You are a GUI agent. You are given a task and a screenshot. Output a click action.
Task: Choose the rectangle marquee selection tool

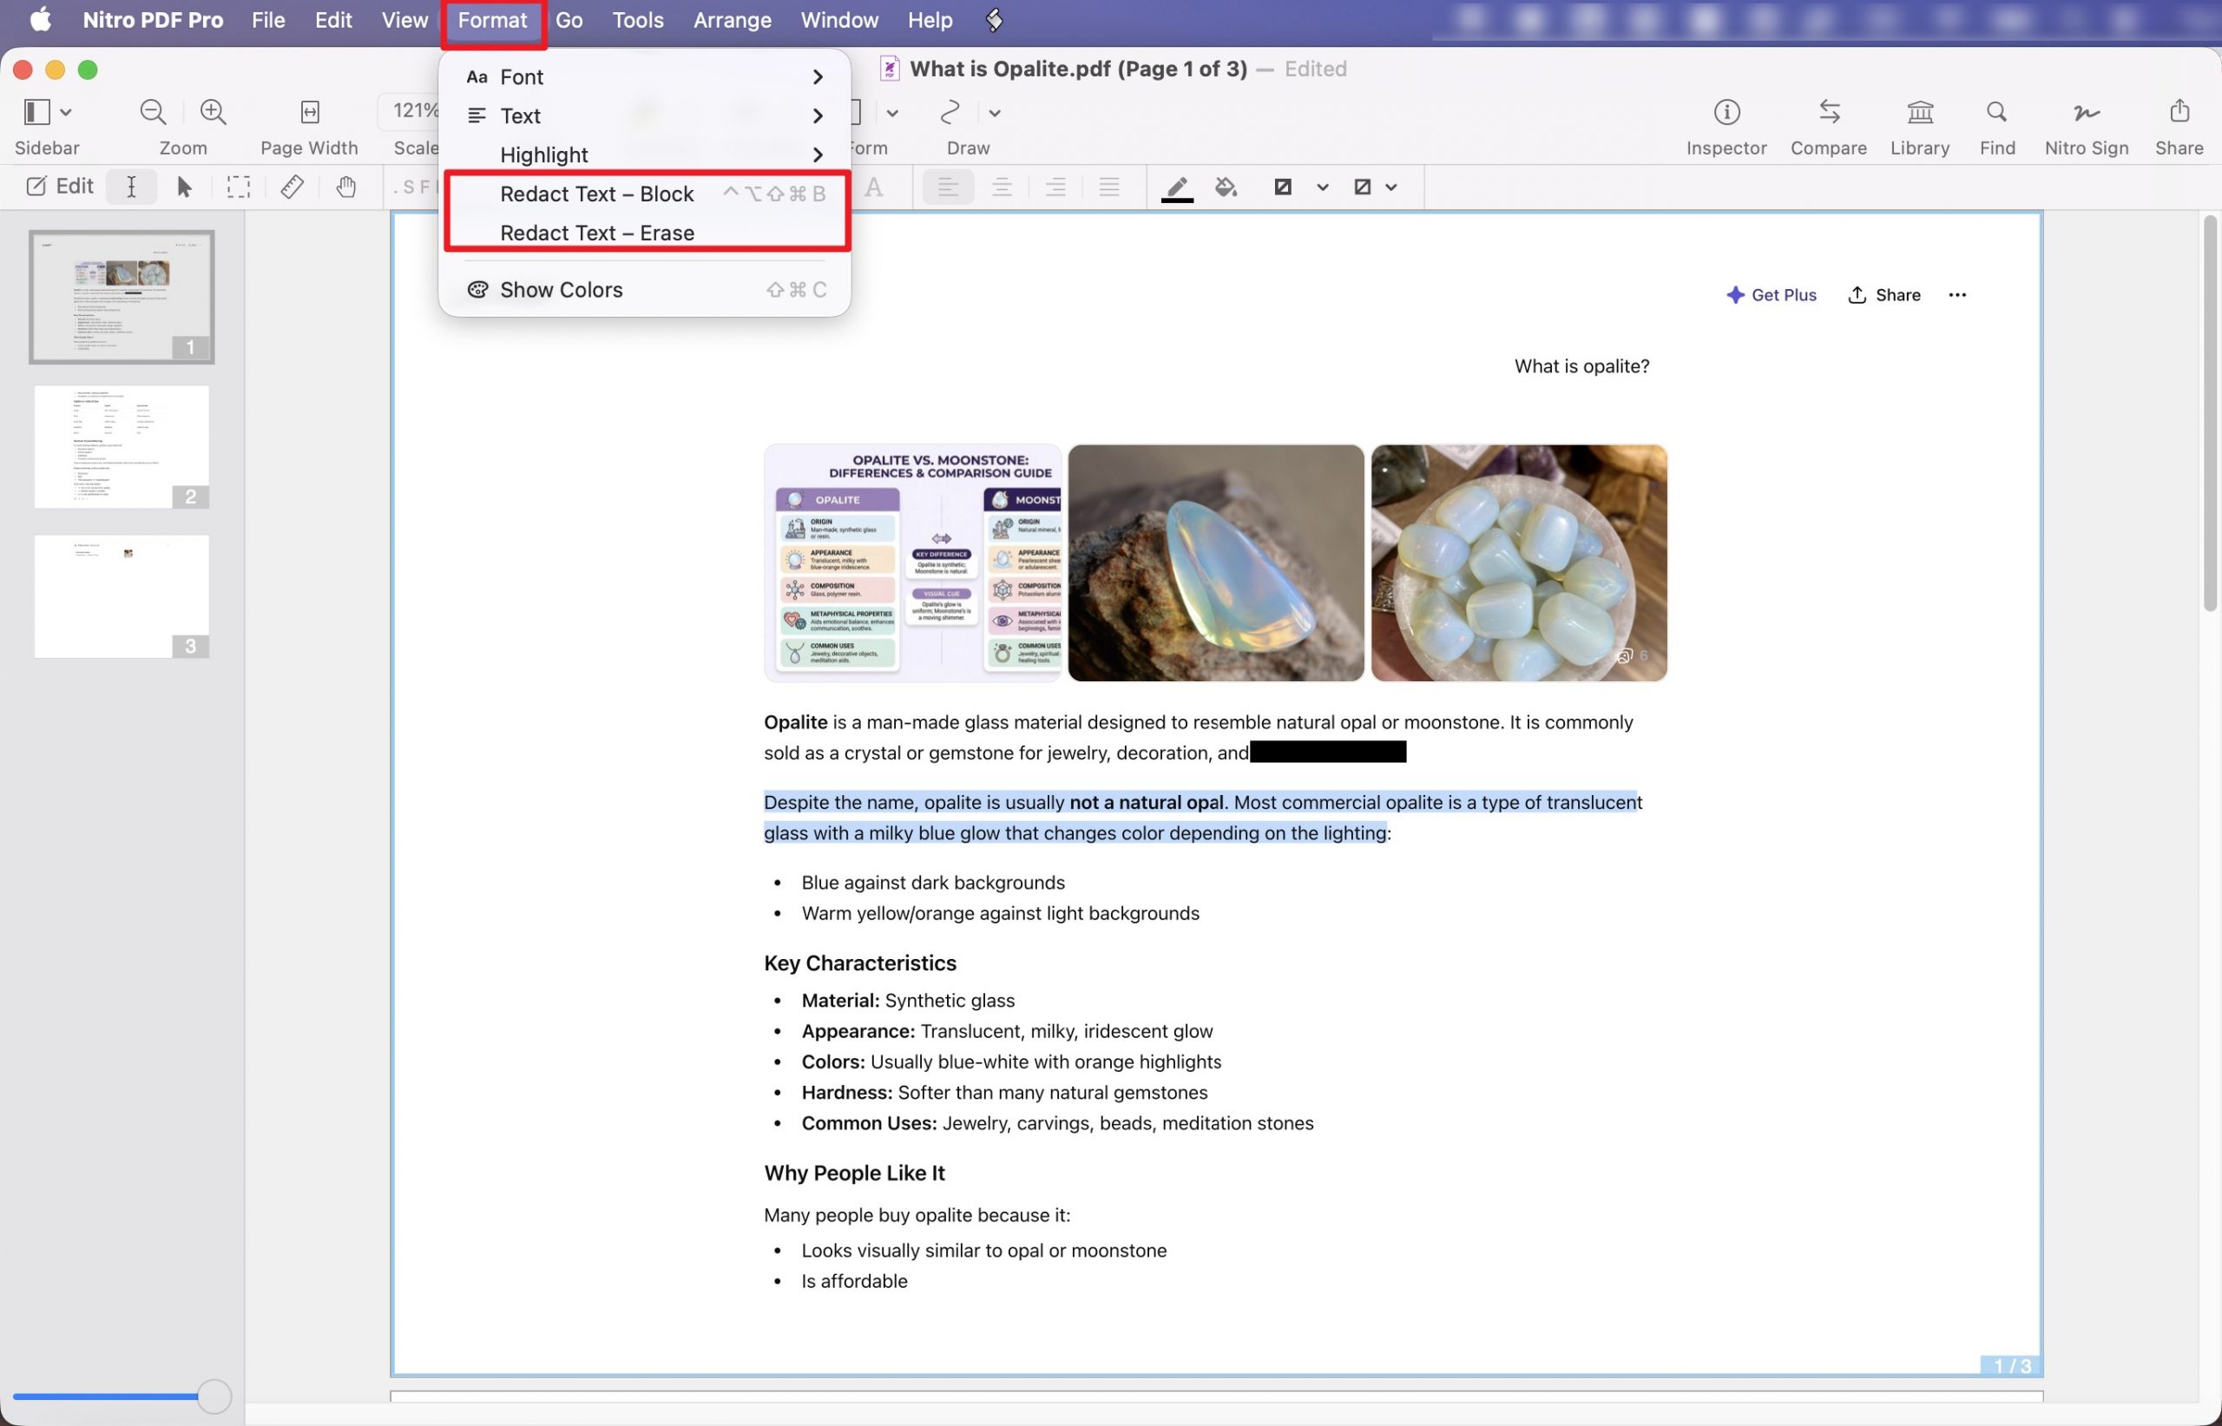(238, 187)
